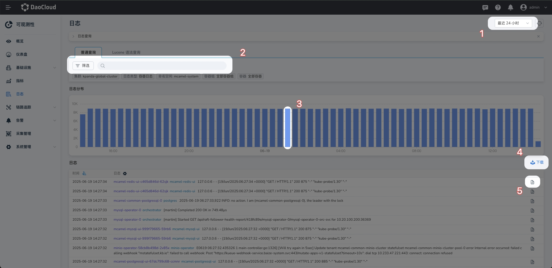
Task: Select the 普通查询 tab
Action: [x=88, y=53]
